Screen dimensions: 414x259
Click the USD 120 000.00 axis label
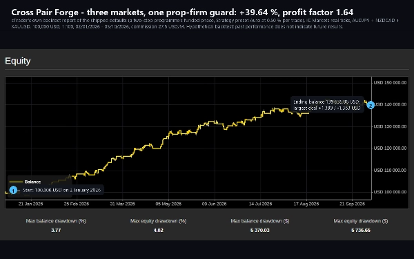pos(390,148)
